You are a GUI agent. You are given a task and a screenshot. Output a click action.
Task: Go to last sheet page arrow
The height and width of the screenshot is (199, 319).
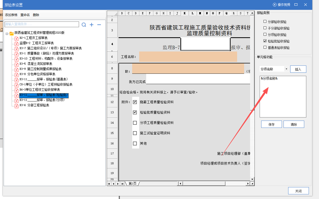click(x=122, y=183)
